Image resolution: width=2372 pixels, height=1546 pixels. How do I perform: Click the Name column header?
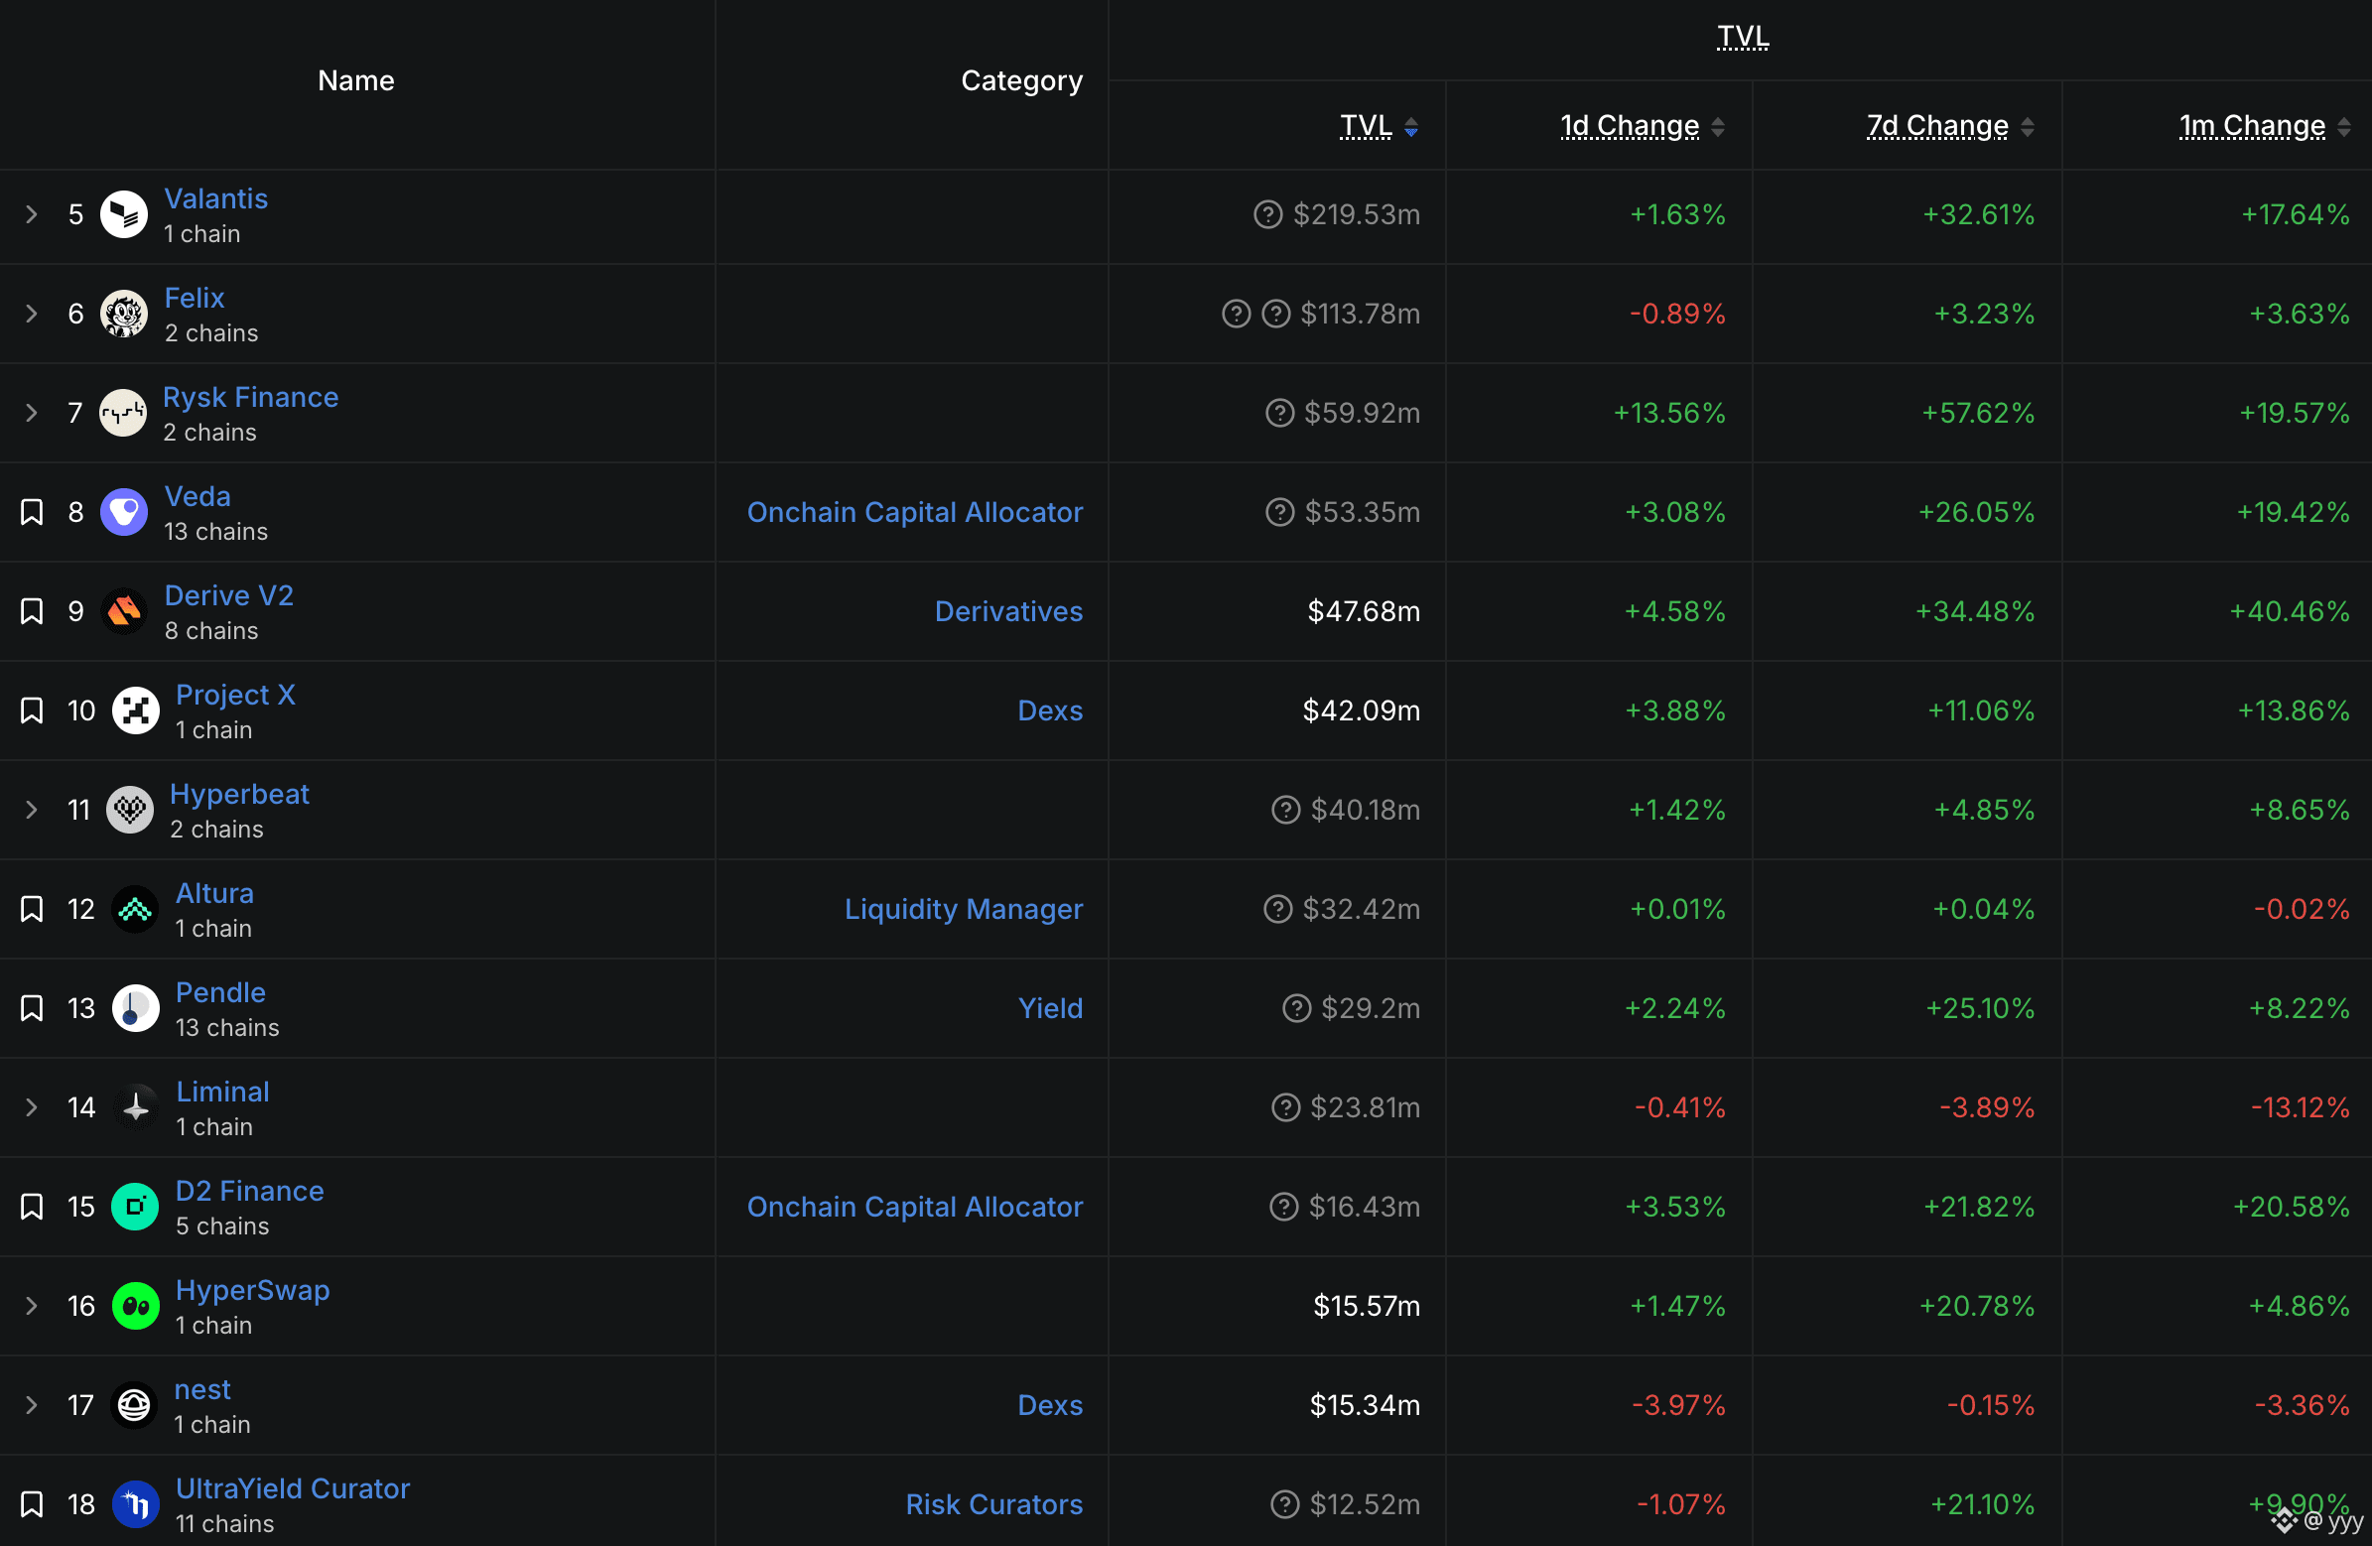(355, 80)
